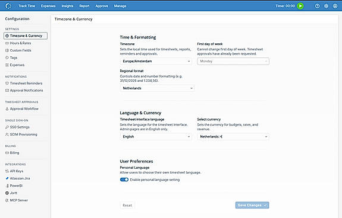Click the Configuration sidebar title
Viewport: 342px width, 218px height.
point(17,19)
